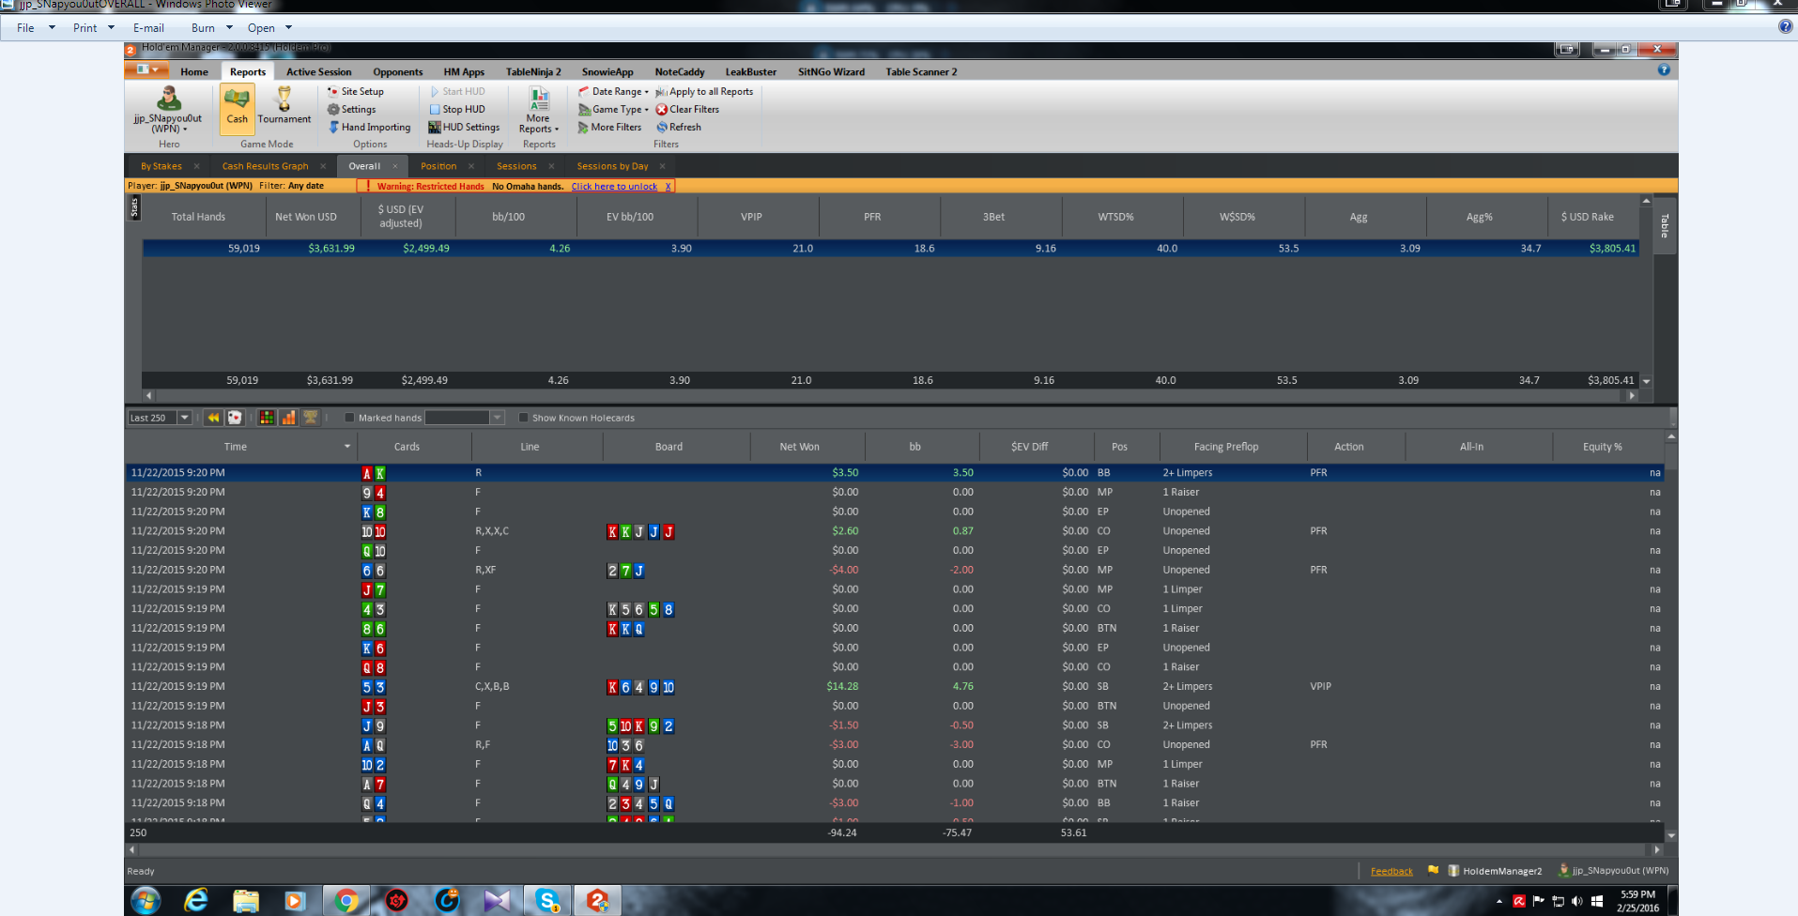The width and height of the screenshot is (1798, 916).
Task: Click the 'Click here to unlock' link
Action: point(614,186)
